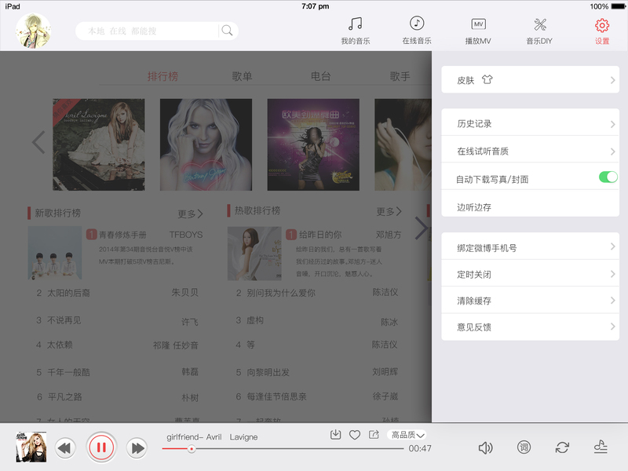Switch to 排行榜 tab
This screenshot has width=628, height=471.
point(162,76)
